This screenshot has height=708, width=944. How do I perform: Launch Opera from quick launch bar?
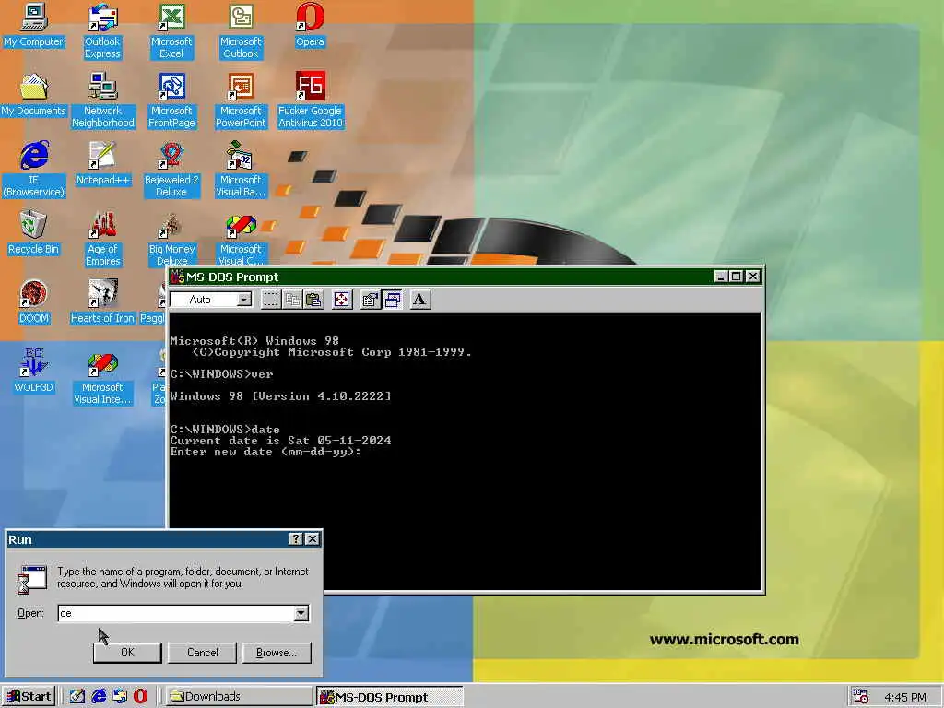click(140, 696)
